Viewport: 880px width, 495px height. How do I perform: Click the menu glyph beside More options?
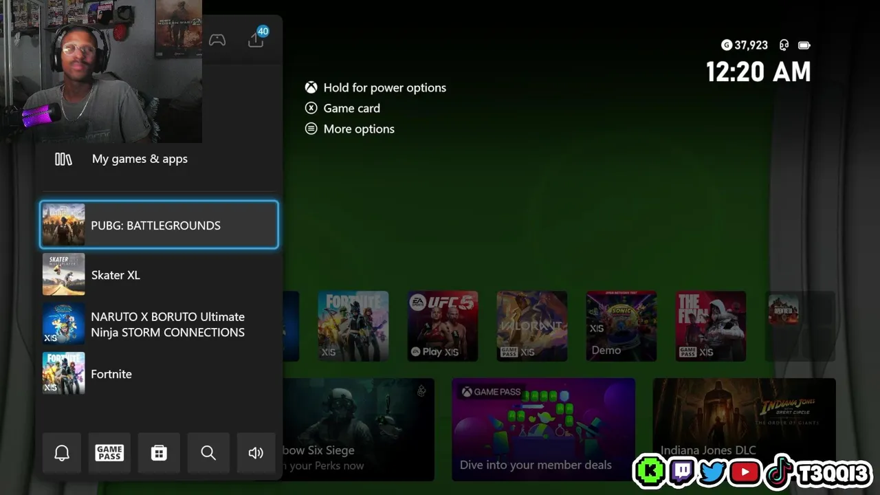[311, 129]
